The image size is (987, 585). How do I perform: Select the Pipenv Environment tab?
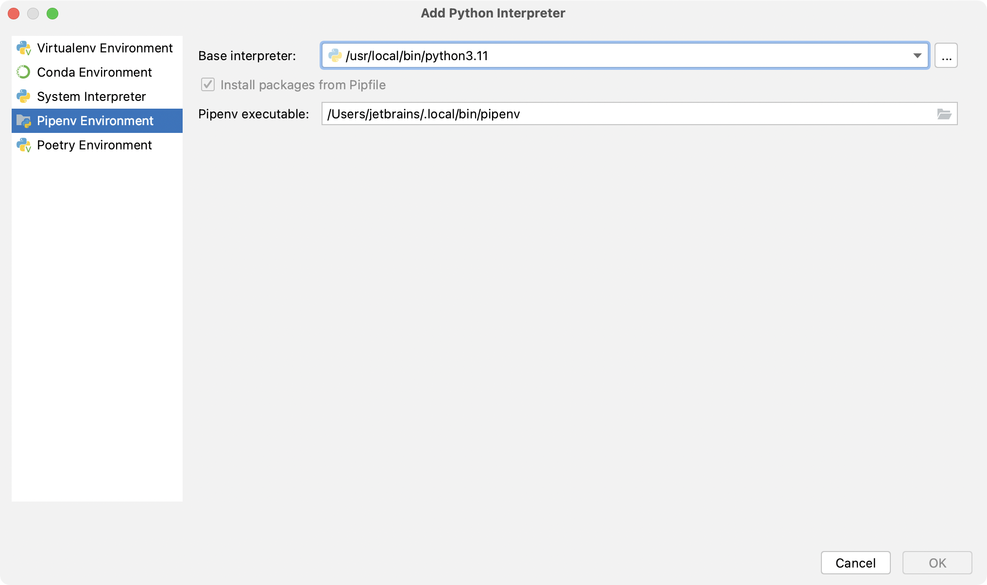tap(96, 120)
